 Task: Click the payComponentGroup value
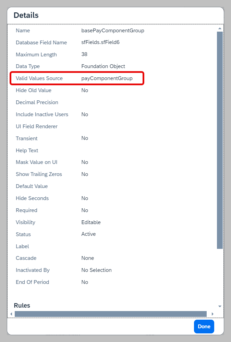(107, 78)
